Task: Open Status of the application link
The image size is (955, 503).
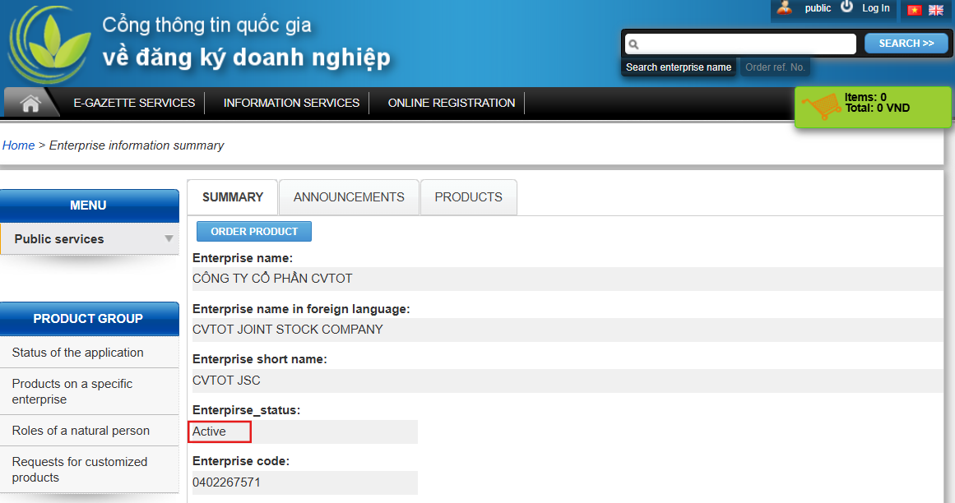Action: pyautogui.click(x=78, y=353)
